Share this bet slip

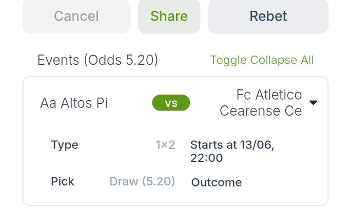pyautogui.click(x=169, y=16)
